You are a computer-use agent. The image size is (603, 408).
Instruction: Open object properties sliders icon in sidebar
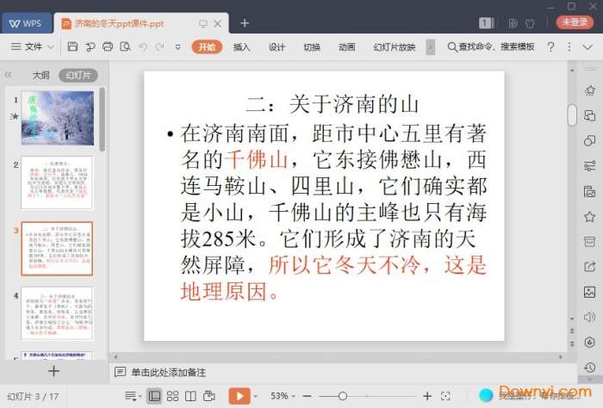pyautogui.click(x=589, y=166)
